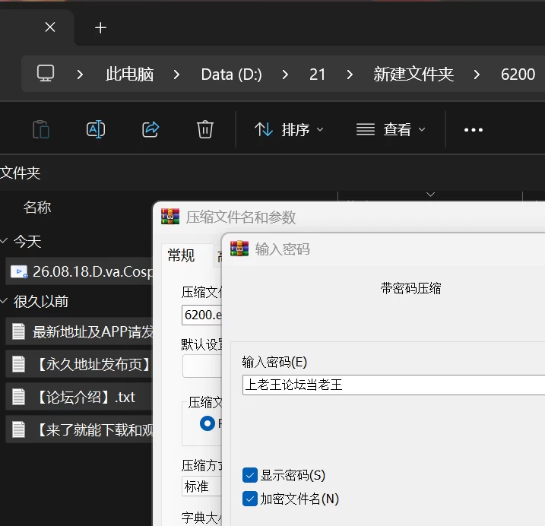Collapse the 很久以前 file group
Image resolution: width=545 pixels, height=526 pixels.
(x=4, y=301)
